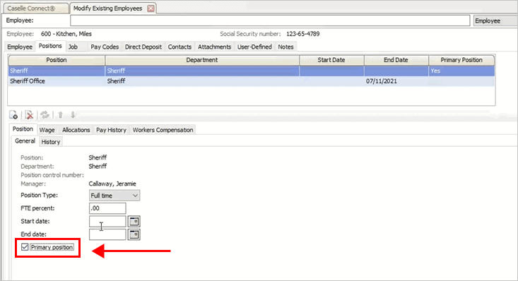Select the Position sub-tab

[x=23, y=129]
